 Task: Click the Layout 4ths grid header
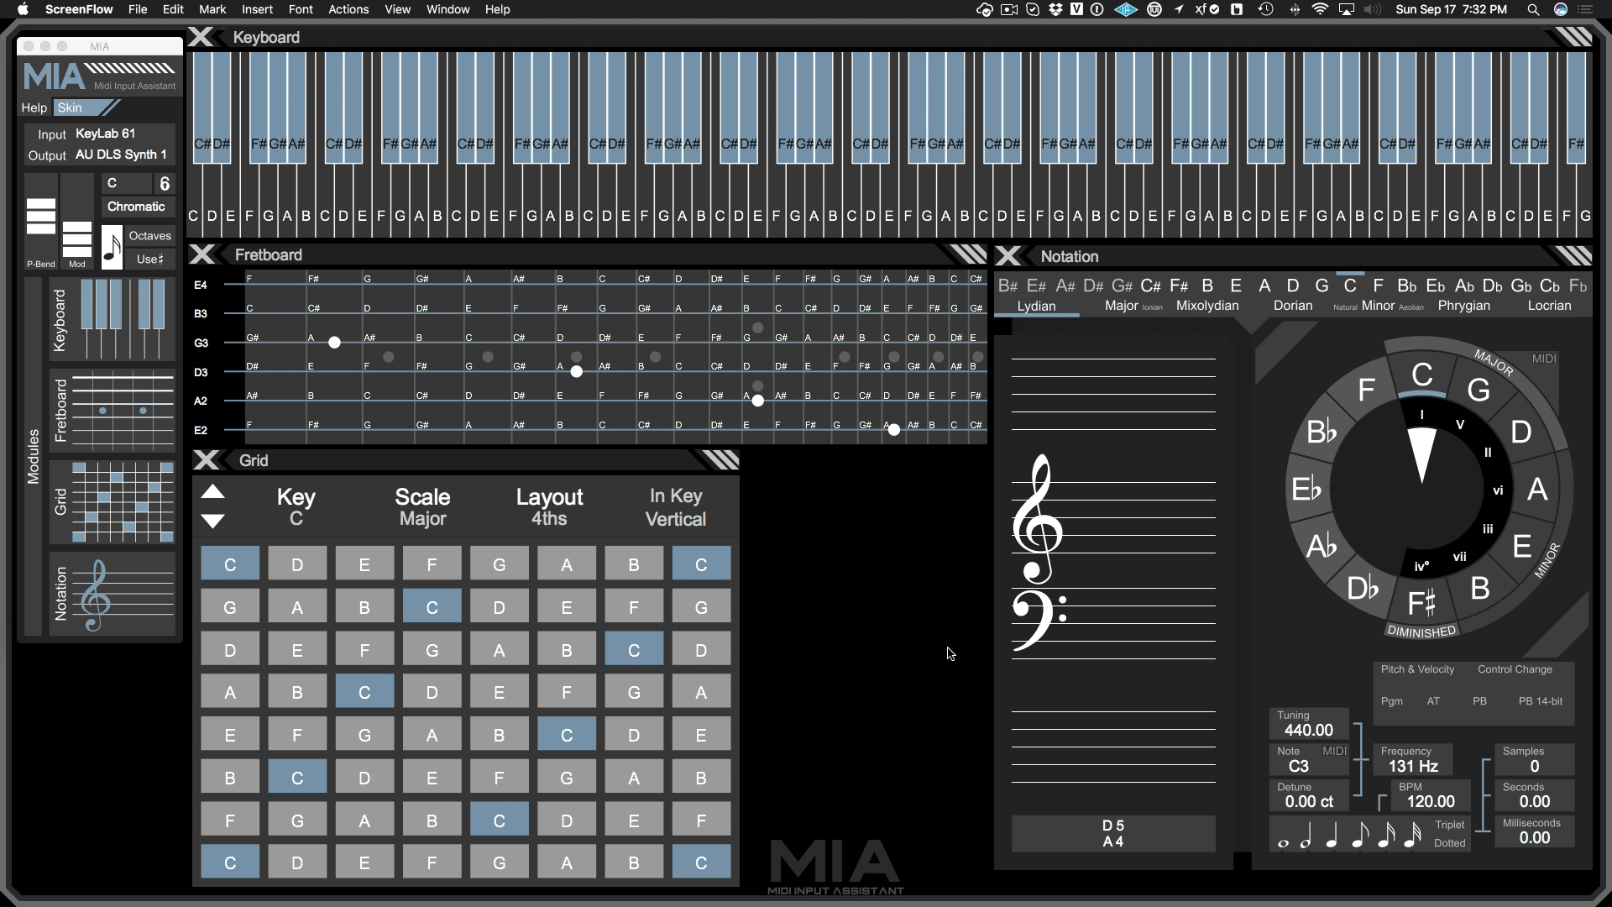(549, 506)
